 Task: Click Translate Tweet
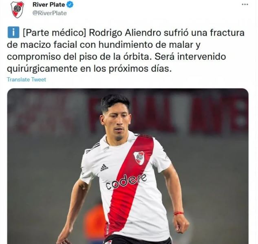pos(26,80)
